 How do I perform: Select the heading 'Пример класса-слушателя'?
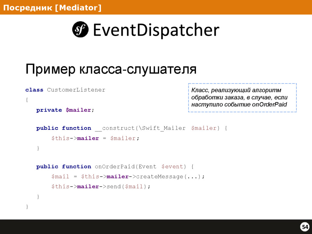click(111, 69)
